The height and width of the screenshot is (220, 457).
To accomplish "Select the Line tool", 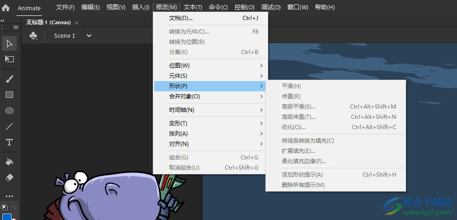I will click(9, 126).
